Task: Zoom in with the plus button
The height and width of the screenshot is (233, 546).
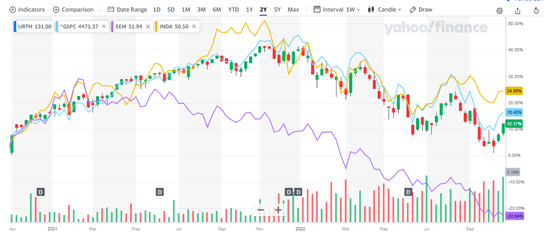Action: pos(278,210)
